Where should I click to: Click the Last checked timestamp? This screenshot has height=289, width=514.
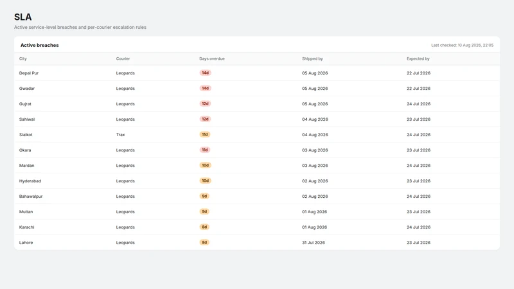point(462,45)
